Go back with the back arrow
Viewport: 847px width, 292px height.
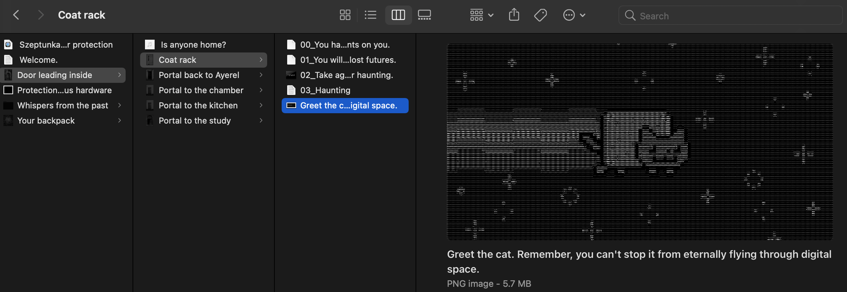coord(16,15)
